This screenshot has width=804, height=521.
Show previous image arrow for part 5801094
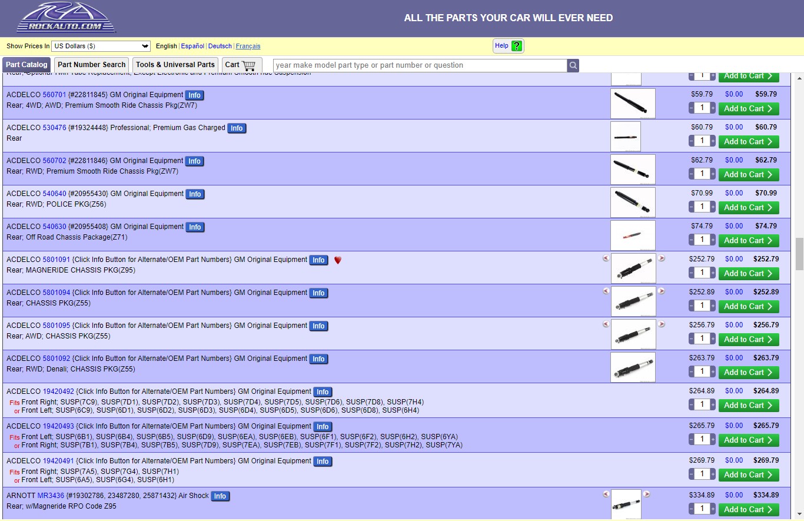point(606,291)
